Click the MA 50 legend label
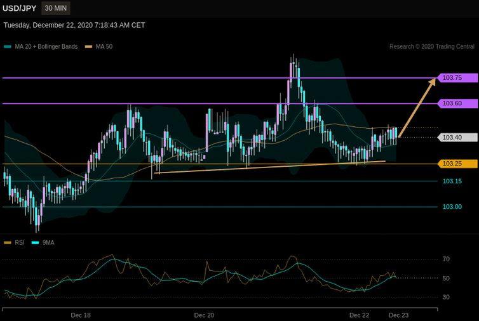Viewport: 479px width, 321px height. pos(104,47)
